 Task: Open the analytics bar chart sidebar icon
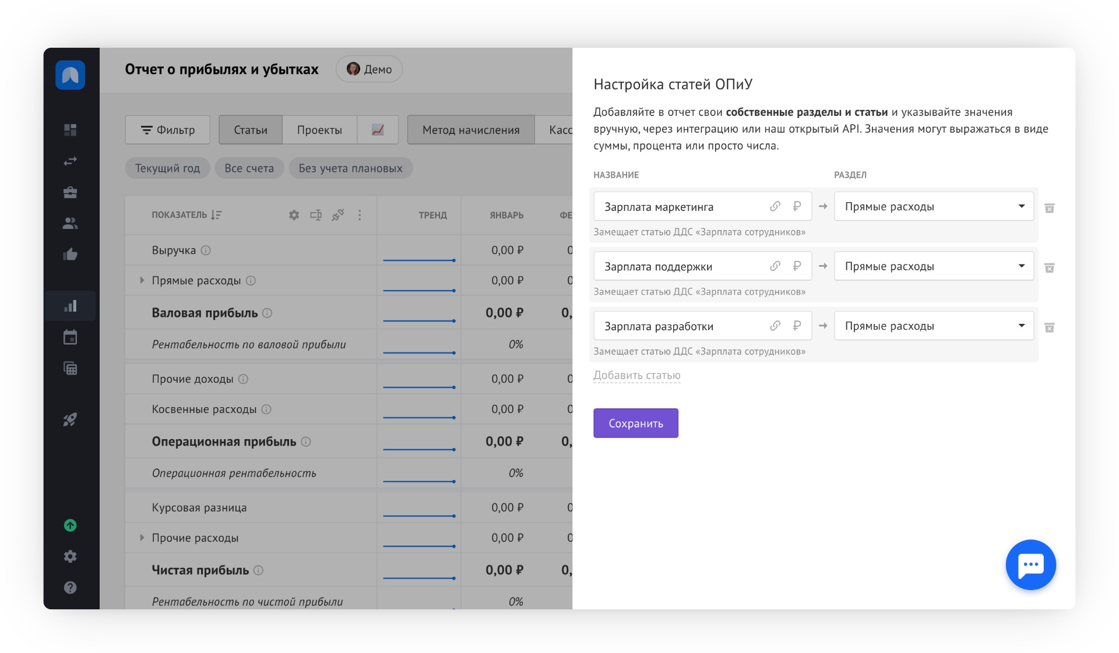[71, 306]
